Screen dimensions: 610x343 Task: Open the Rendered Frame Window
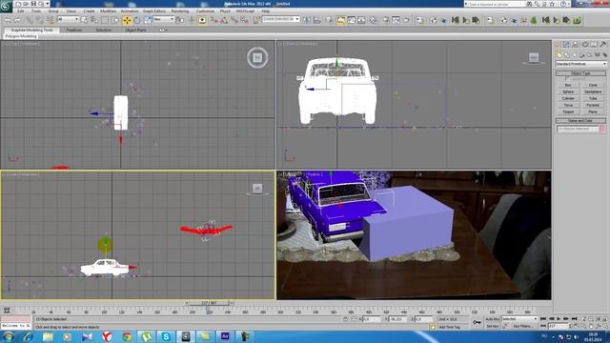pos(396,20)
